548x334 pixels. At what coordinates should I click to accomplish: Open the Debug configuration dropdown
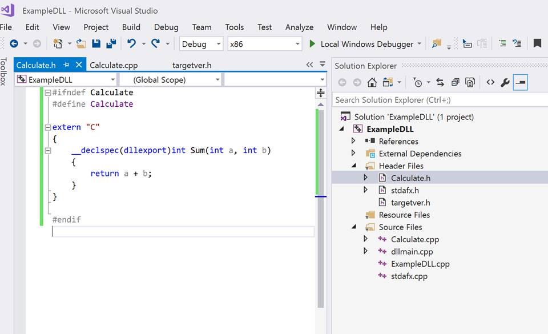pyautogui.click(x=218, y=44)
